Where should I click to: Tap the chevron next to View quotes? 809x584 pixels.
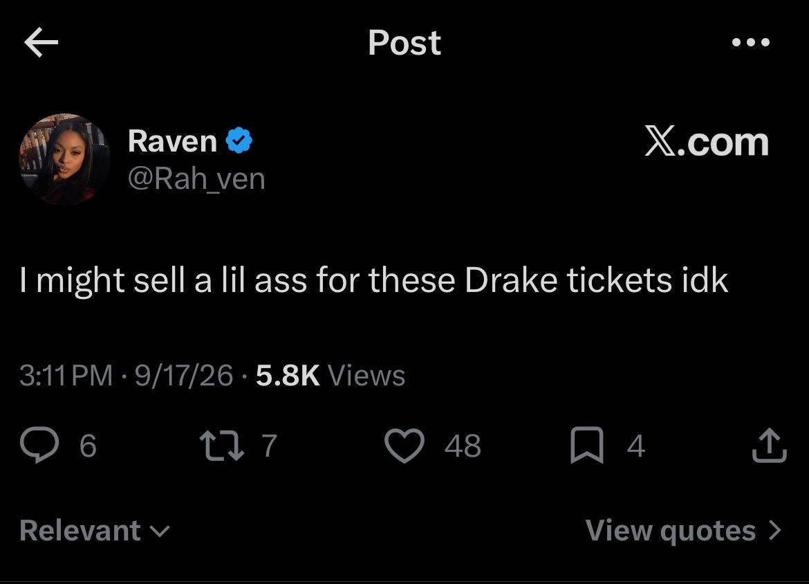(x=774, y=530)
